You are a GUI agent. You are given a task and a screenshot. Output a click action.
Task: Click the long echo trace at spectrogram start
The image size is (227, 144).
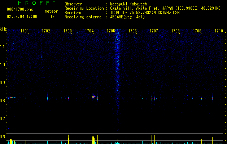point(12,98)
